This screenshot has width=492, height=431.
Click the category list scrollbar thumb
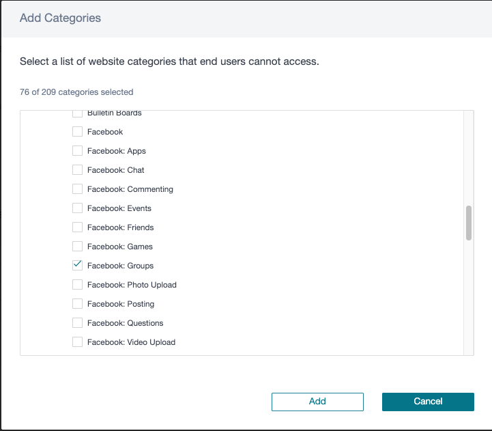(x=469, y=223)
